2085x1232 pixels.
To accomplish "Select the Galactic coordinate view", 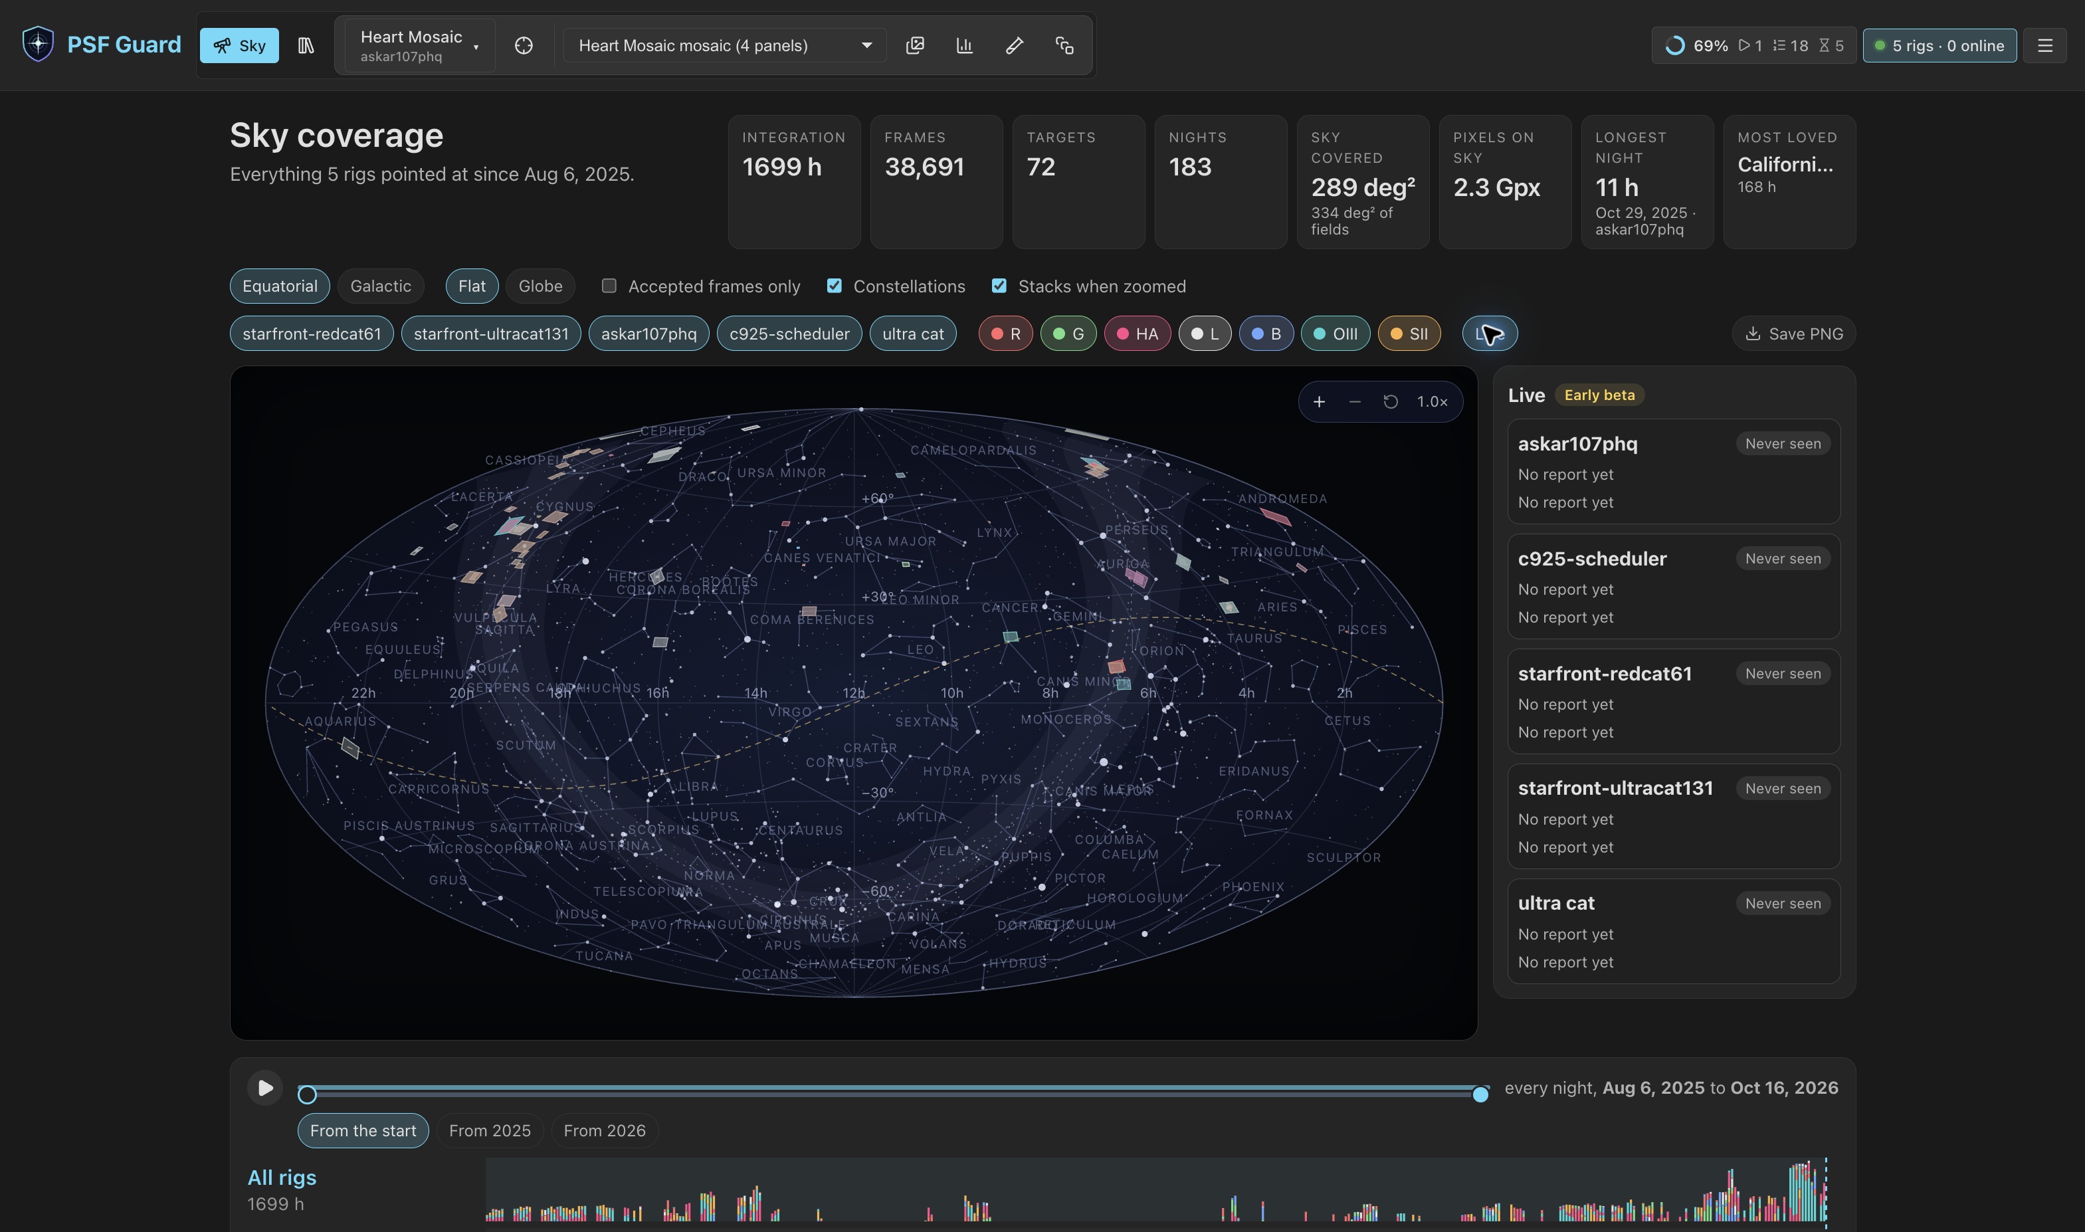I will coord(380,286).
